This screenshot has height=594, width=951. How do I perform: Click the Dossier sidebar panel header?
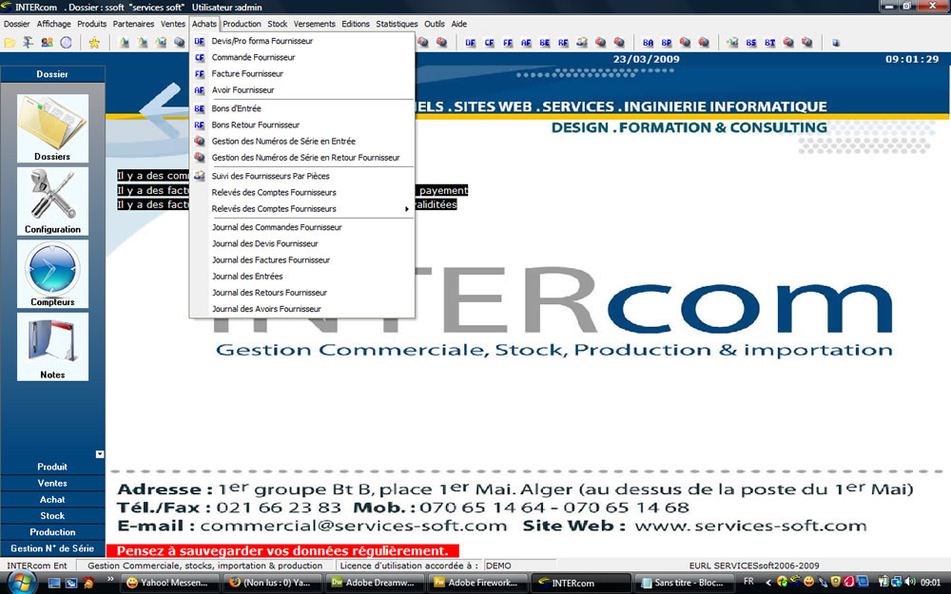(52, 74)
